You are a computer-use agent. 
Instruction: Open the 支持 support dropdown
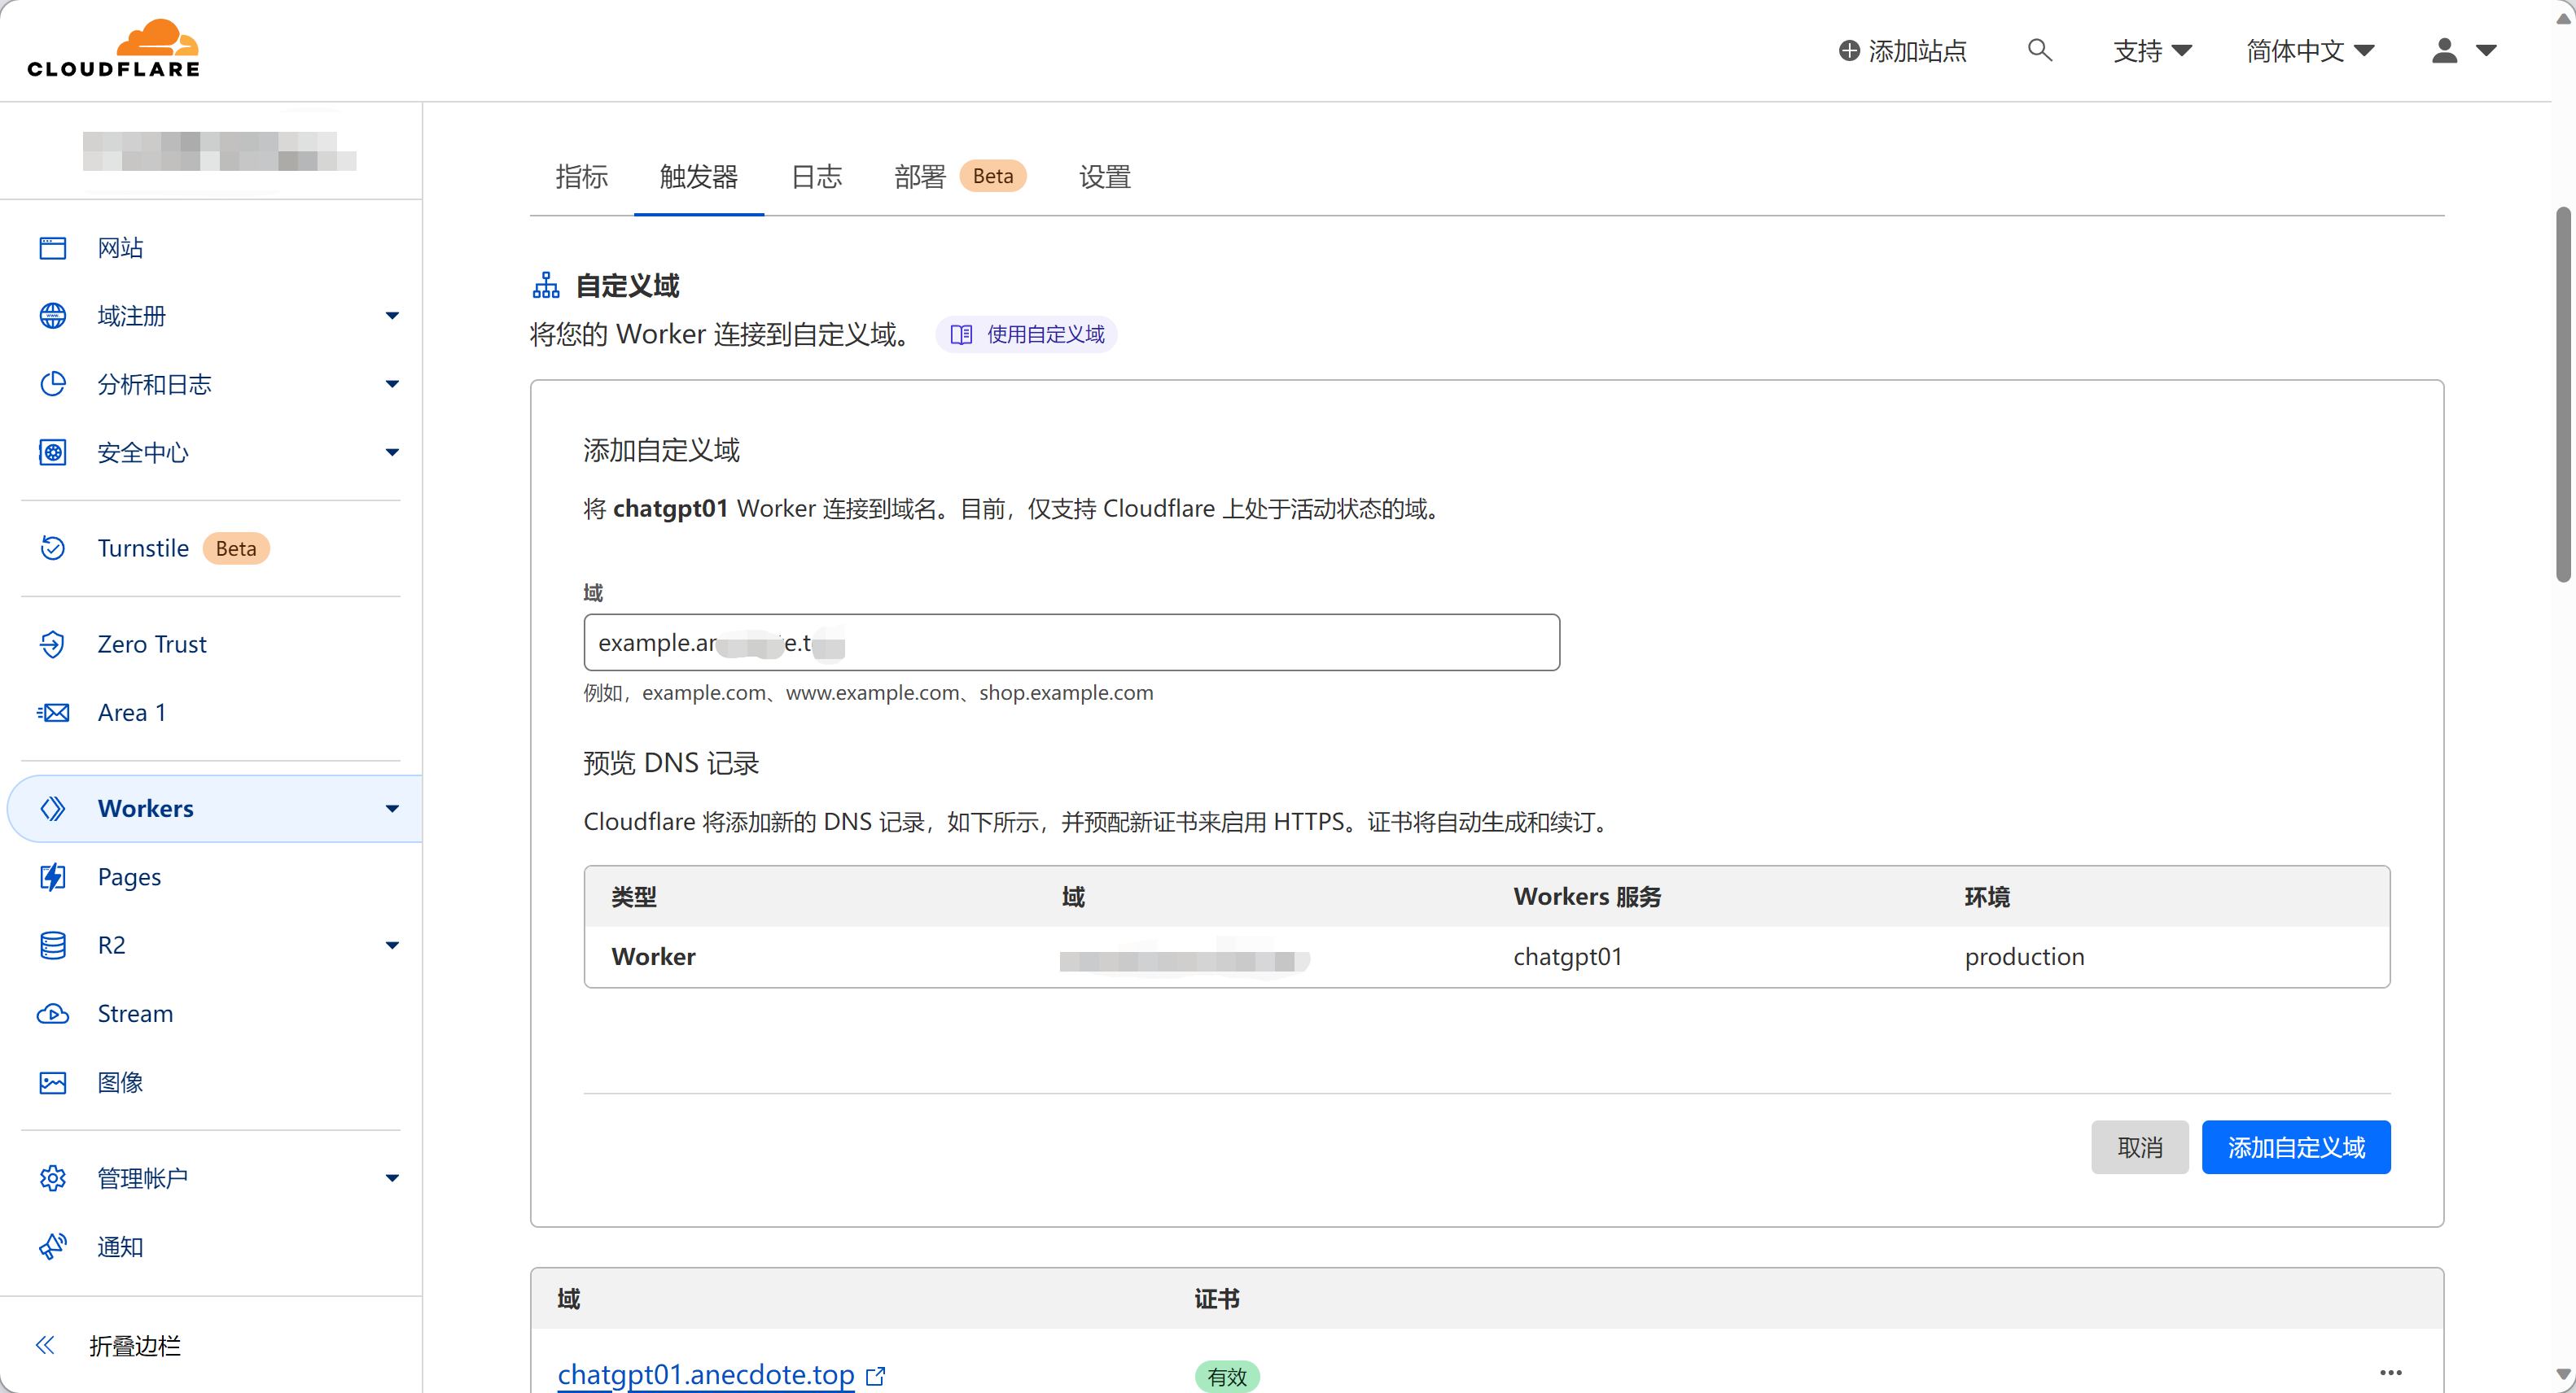(x=2151, y=50)
